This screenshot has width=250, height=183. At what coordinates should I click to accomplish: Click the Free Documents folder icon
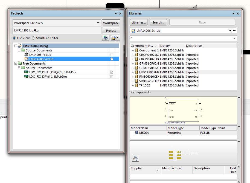pyautogui.click(x=20, y=63)
